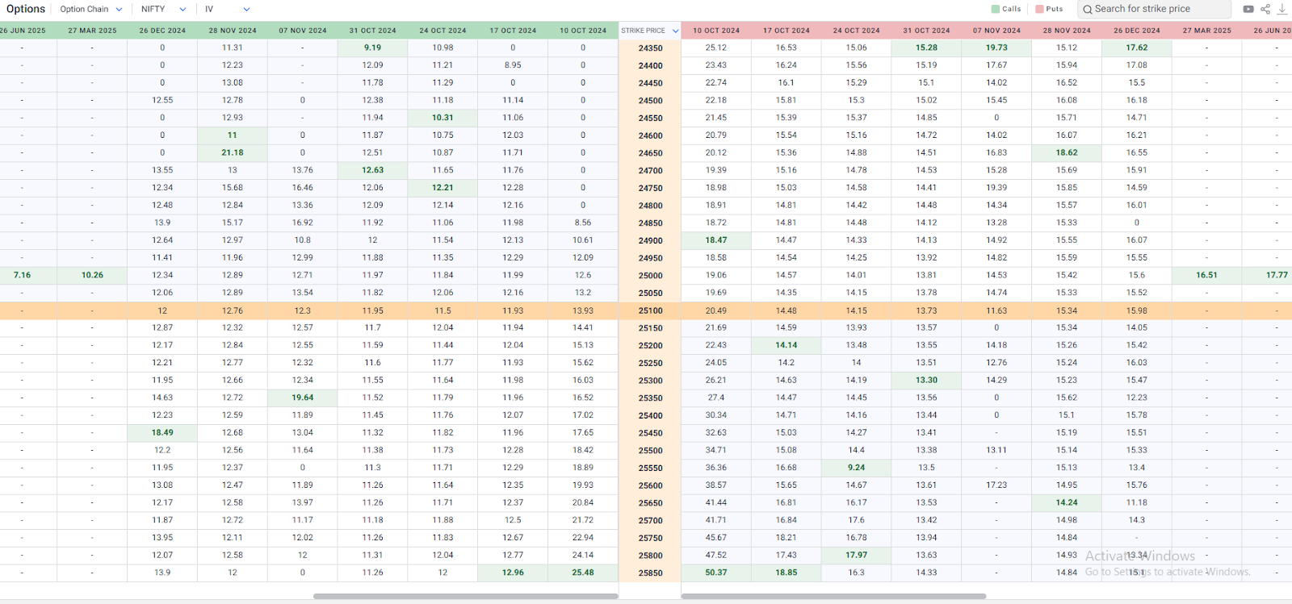Select the highlighted 25100 strike price cell
Image resolution: width=1292 pixels, height=604 pixels.
tap(650, 310)
